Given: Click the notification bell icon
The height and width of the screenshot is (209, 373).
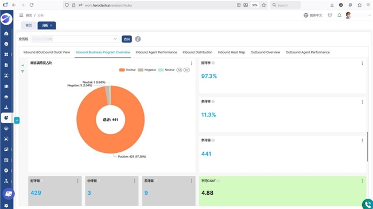Looking at the screenshot, I should click(x=339, y=15).
